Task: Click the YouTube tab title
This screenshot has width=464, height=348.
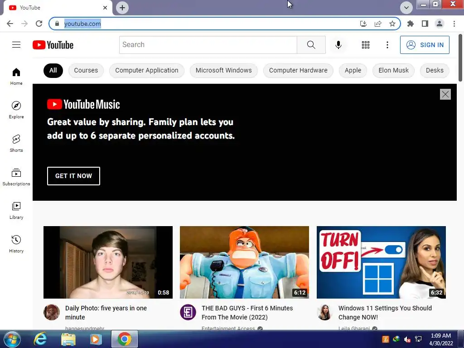Action: tap(30, 8)
